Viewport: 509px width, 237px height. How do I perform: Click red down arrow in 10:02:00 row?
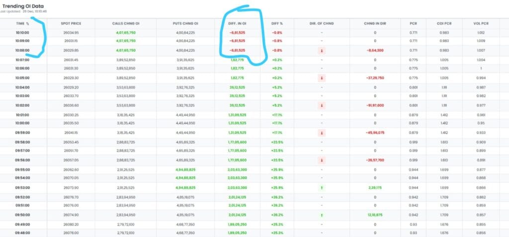(322, 105)
